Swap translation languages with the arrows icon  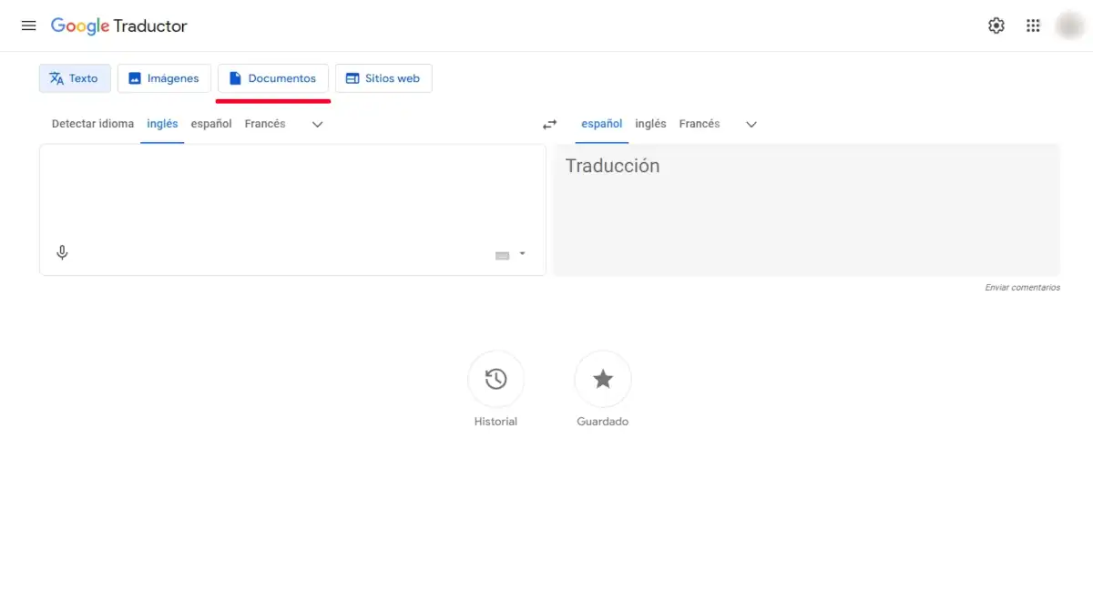(548, 123)
